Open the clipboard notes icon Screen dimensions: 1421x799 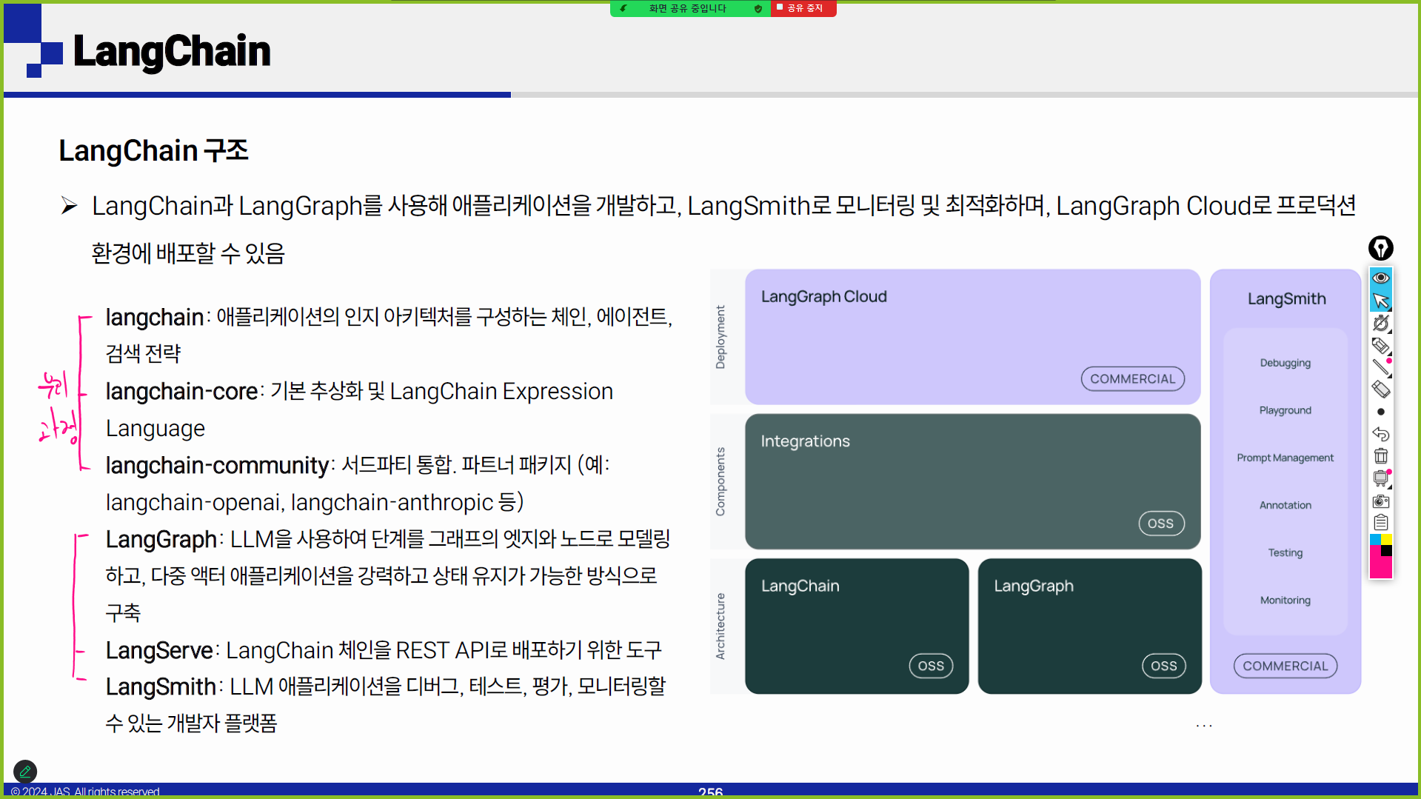1380,523
